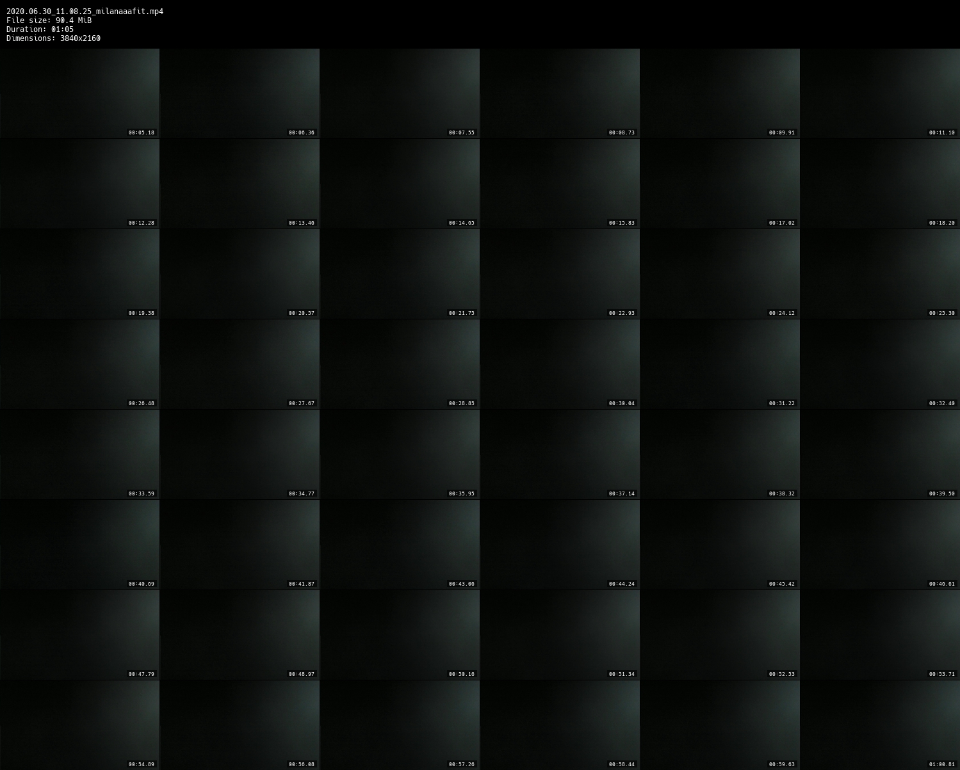Open thumbnail labeled 00:48.97
The height and width of the screenshot is (770, 960).
240,635
